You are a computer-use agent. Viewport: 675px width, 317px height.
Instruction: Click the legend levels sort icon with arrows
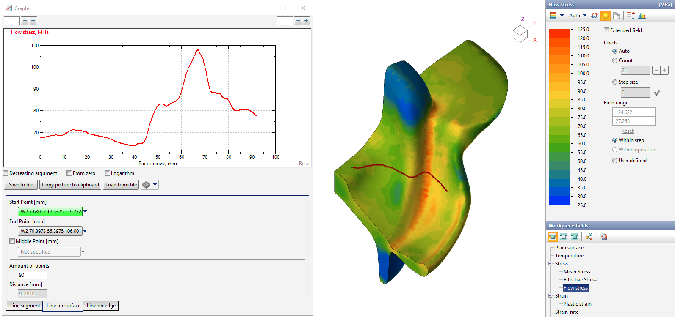631,16
